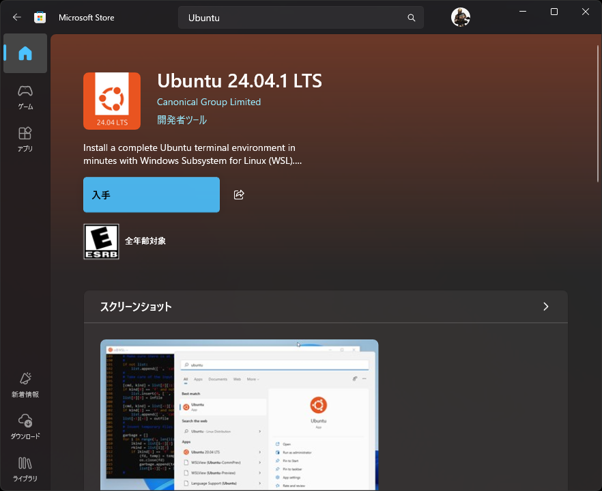Open the Ubuntu screenshot thumbnail
Viewport: 602px width, 491px height.
(x=239, y=415)
